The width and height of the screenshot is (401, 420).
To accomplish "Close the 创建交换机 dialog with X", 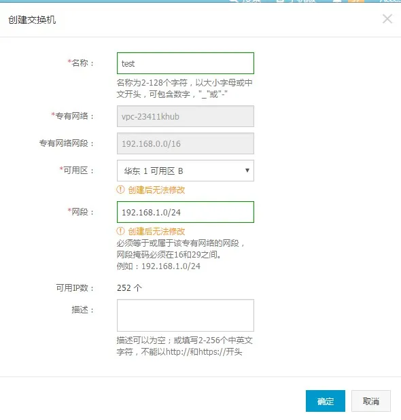I will coord(387,19).
